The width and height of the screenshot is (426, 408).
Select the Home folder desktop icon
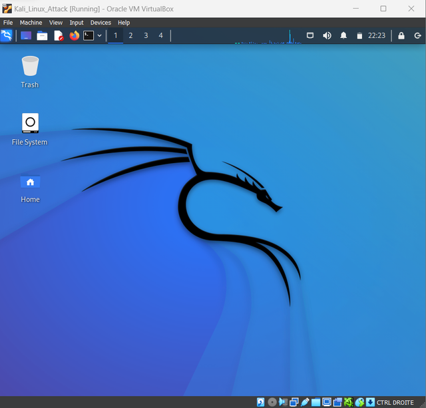(x=30, y=188)
